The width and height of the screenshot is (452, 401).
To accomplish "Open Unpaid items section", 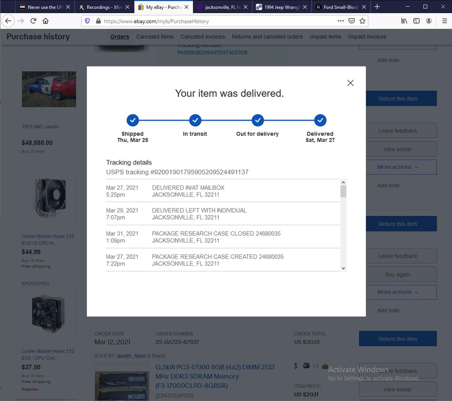I will (325, 37).
